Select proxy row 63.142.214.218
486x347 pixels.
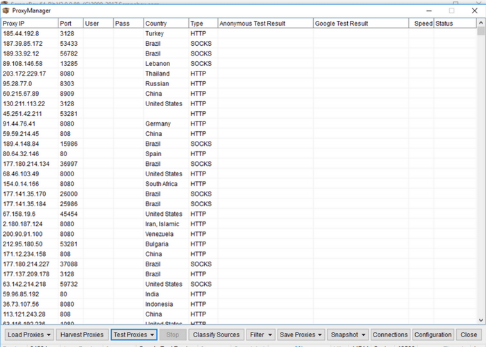(239, 284)
